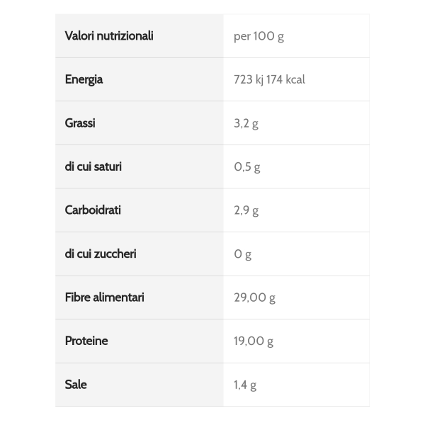Select the '29,00 g' fiber value
This screenshot has width=425, height=425.
tap(254, 298)
